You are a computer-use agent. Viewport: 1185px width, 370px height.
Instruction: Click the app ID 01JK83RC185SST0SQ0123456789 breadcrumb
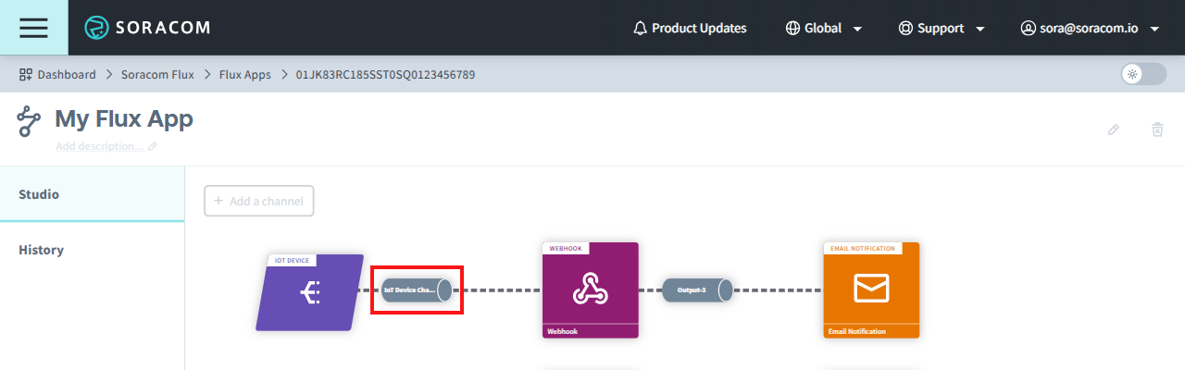tap(385, 74)
